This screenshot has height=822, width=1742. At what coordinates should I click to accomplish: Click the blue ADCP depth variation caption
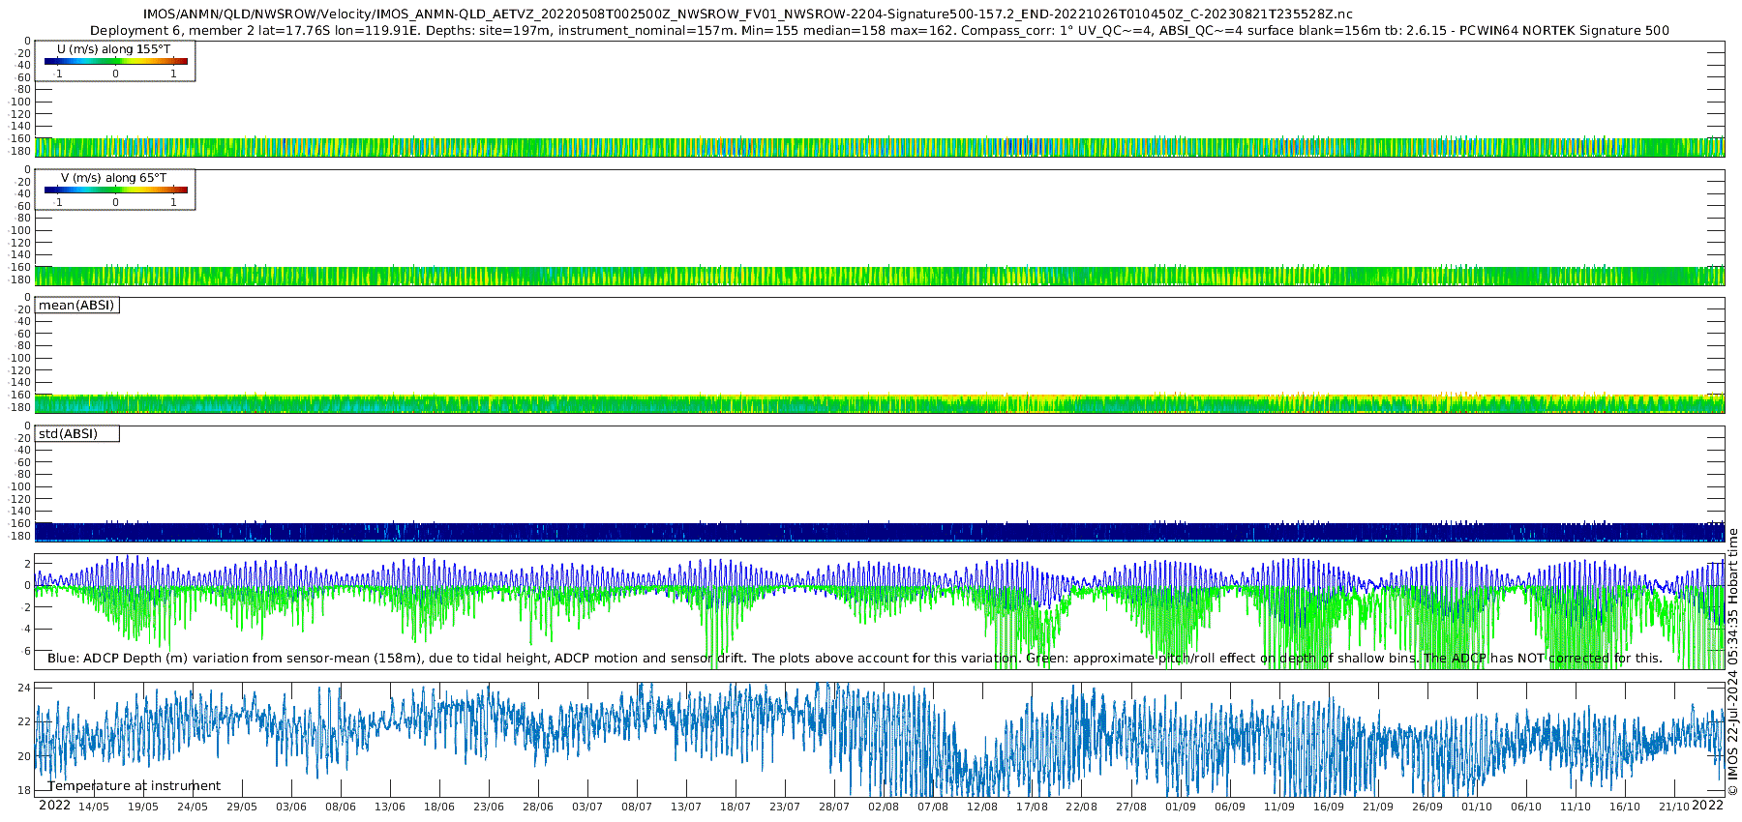[855, 659]
